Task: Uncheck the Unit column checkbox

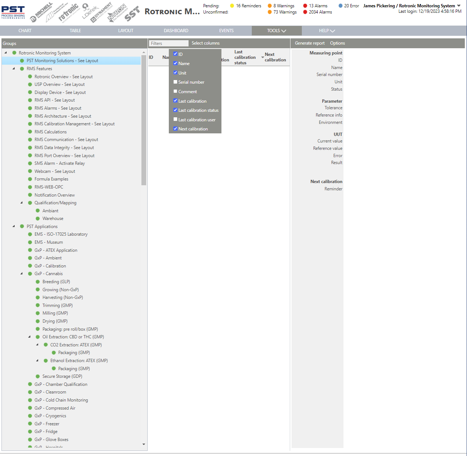Action: [x=175, y=73]
